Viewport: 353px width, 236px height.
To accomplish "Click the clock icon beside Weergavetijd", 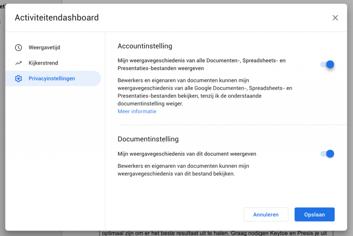I will [x=19, y=47].
